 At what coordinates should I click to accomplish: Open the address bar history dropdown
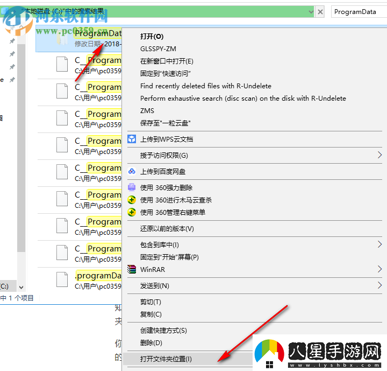(x=311, y=11)
